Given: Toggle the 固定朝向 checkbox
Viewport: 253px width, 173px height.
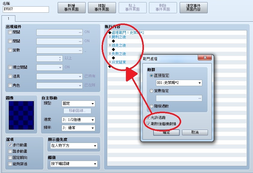Looking at the screenshot, I should tap(10, 157).
